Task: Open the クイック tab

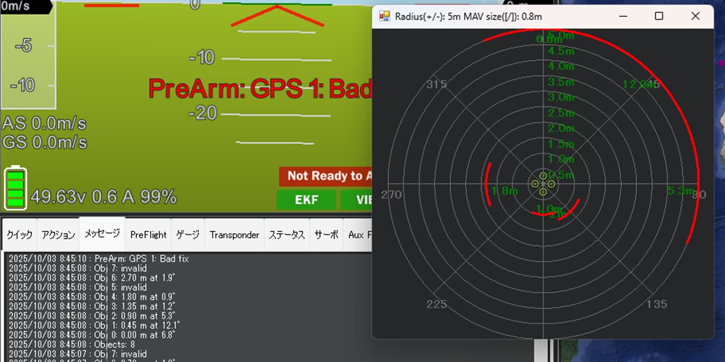Action: click(20, 235)
